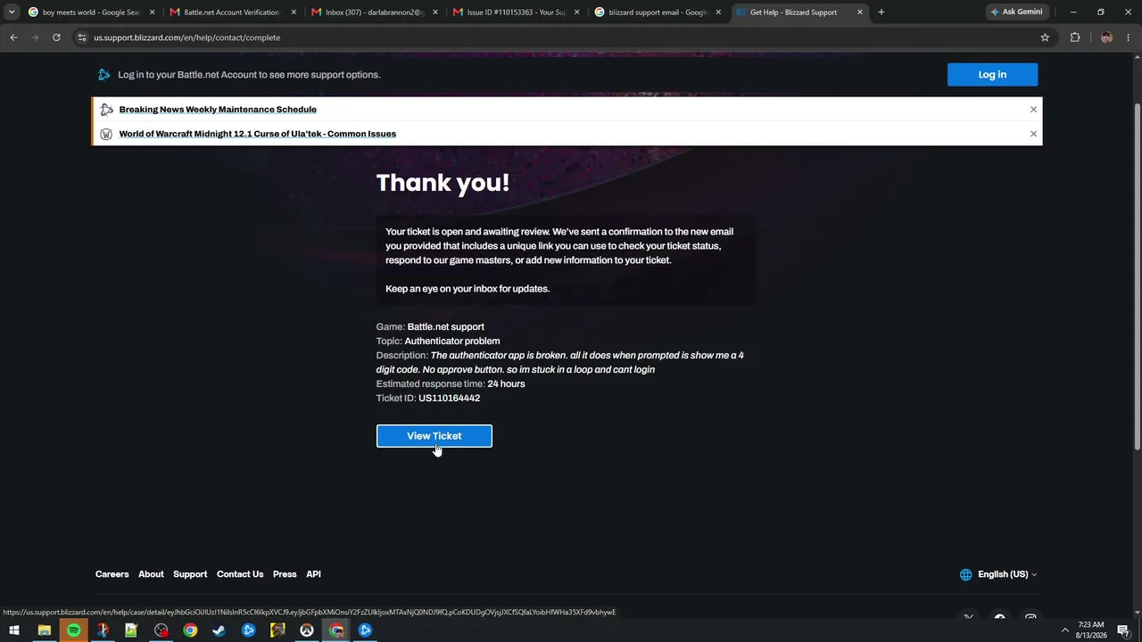This screenshot has width=1142, height=642.
Task: Open the taskbar clock showing 7:23 AM
Action: coord(1091,630)
